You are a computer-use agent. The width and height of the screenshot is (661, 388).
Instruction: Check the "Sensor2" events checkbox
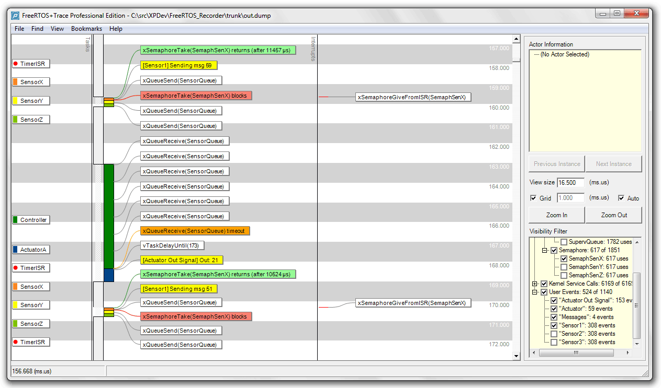554,334
